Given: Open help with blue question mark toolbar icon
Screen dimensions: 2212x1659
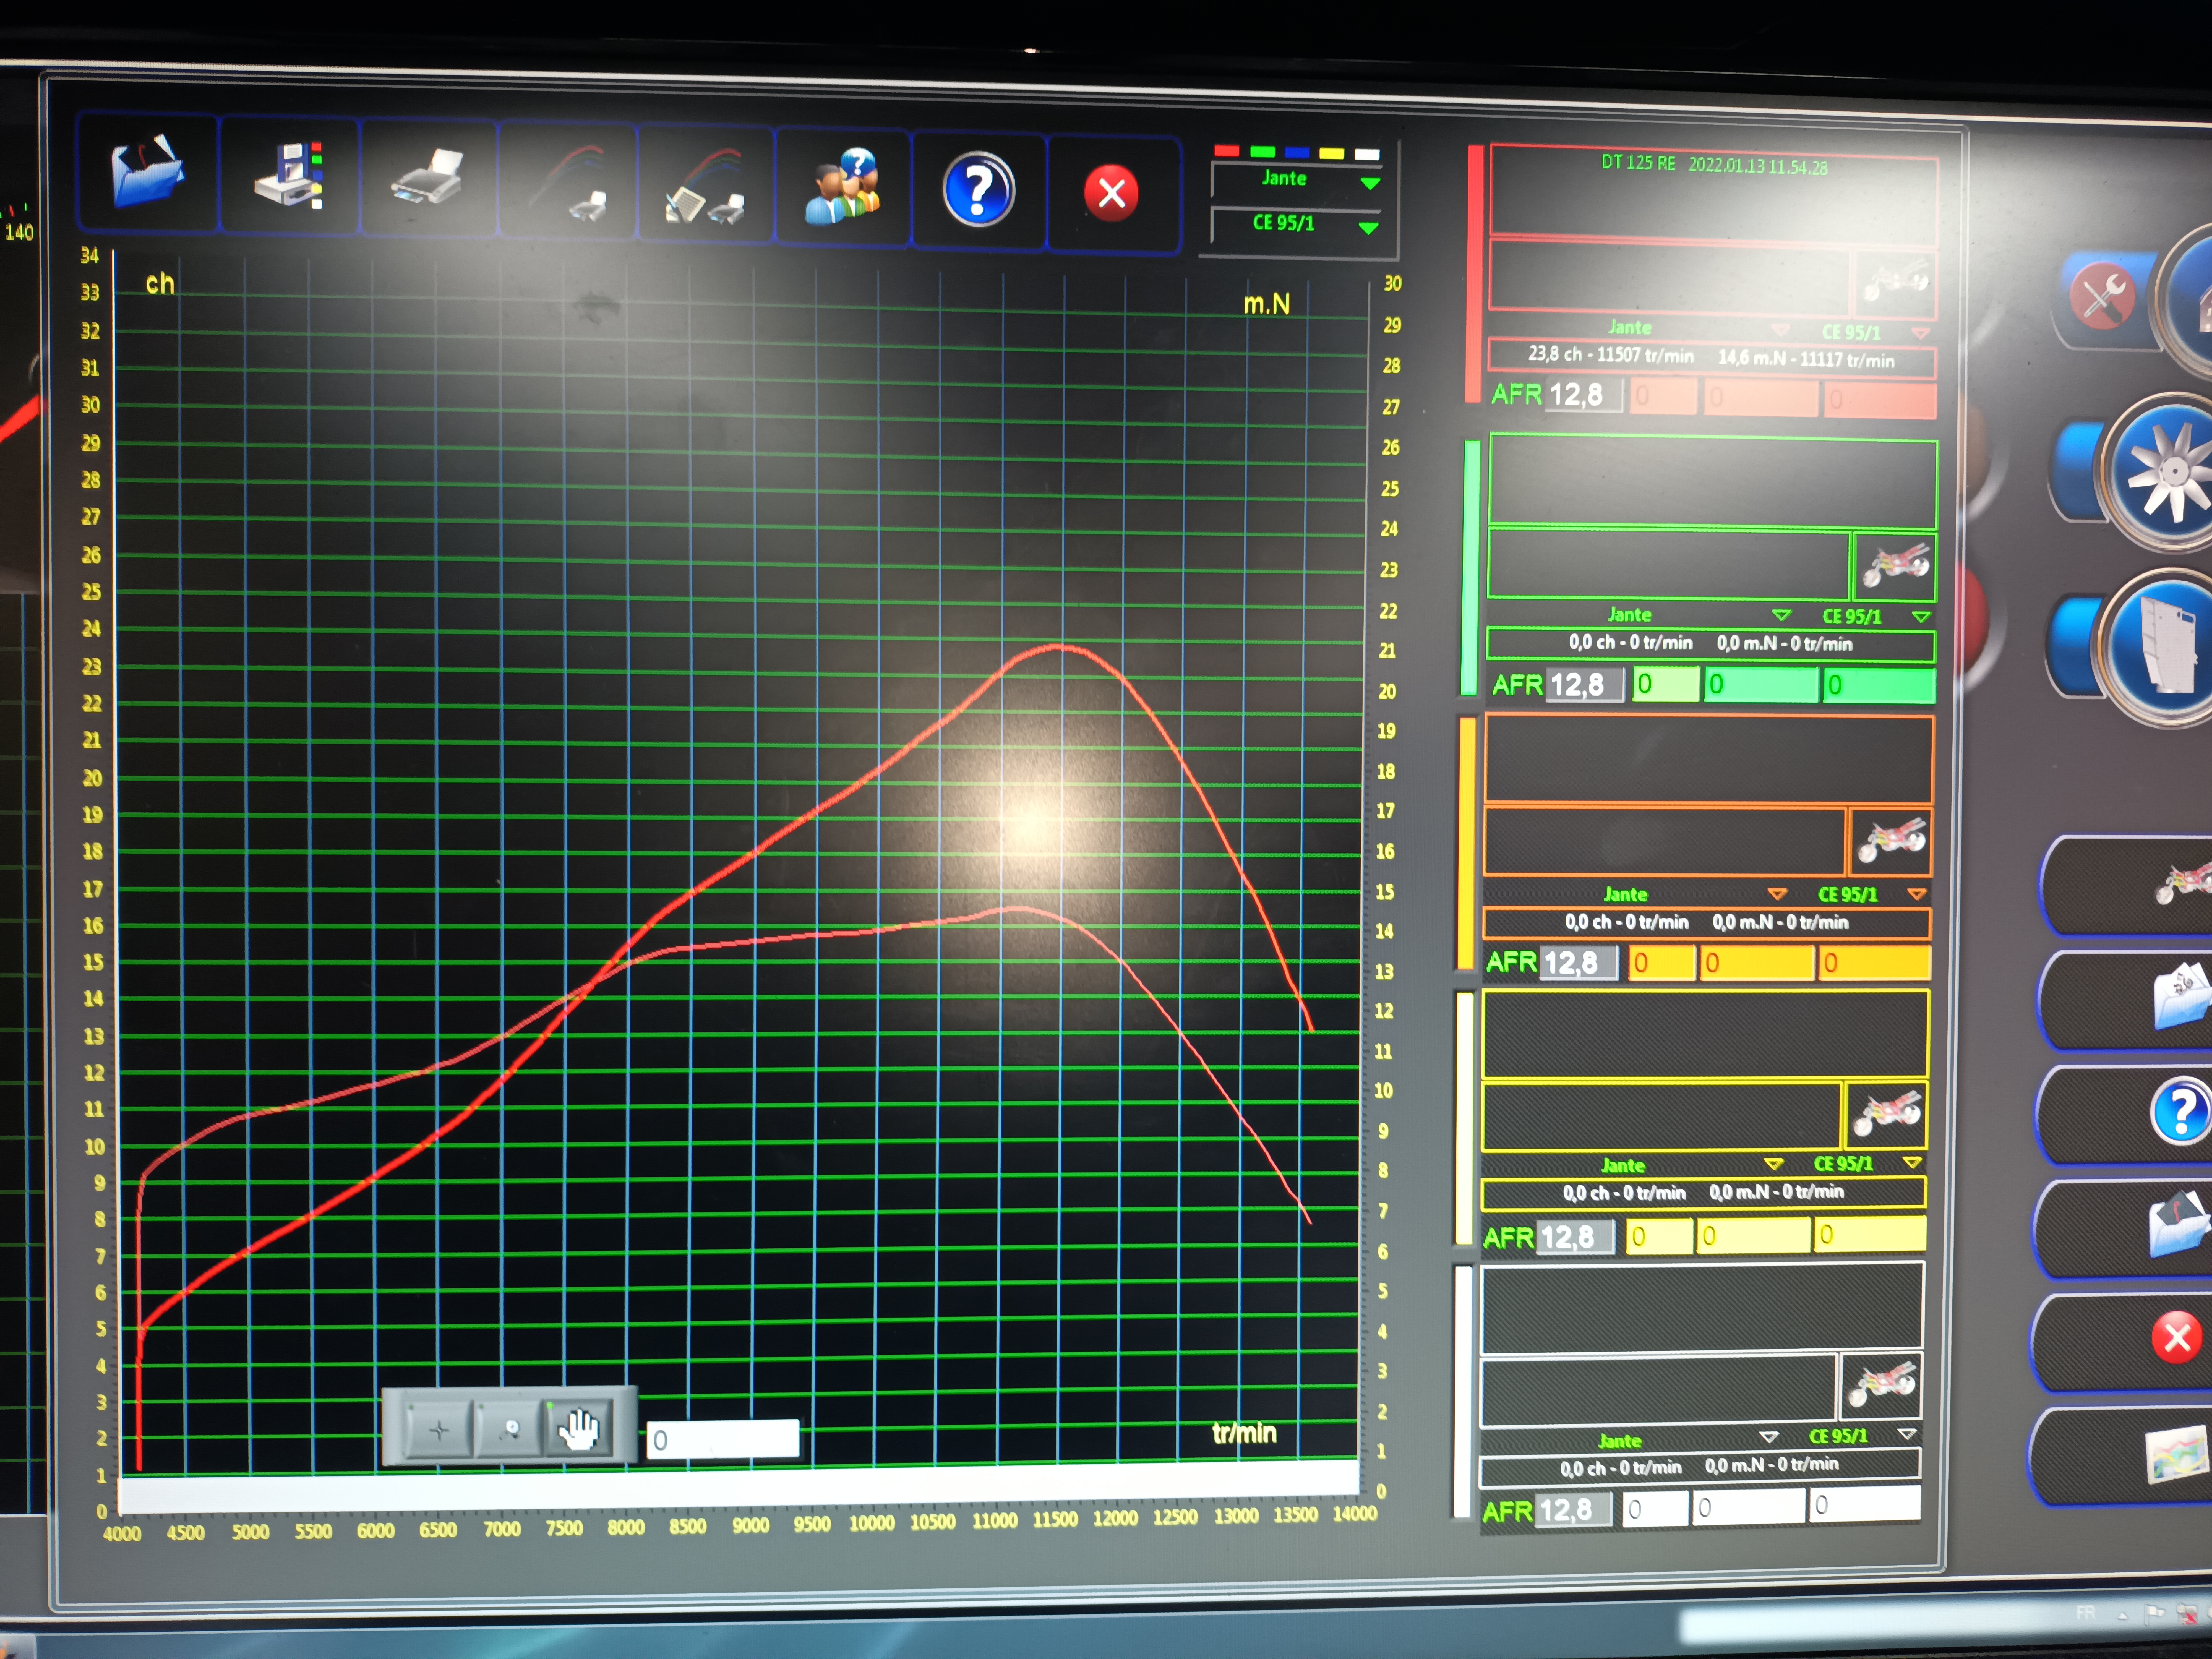Looking at the screenshot, I should (x=979, y=190).
